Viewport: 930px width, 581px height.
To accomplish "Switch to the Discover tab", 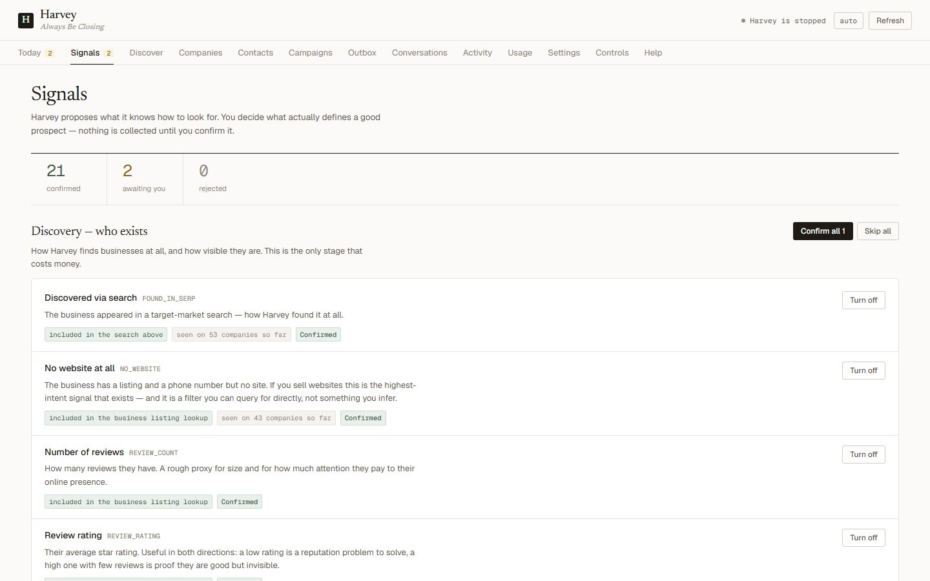I will click(x=146, y=53).
